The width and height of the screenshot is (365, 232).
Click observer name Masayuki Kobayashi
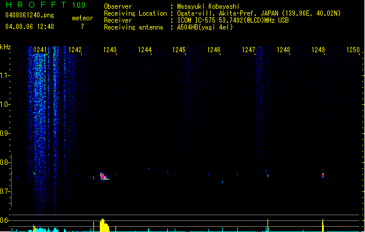tap(208, 6)
